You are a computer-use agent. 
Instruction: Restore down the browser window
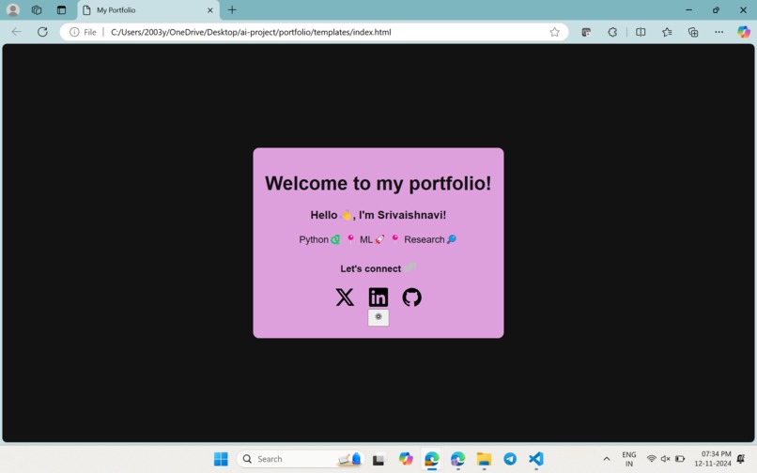716,9
